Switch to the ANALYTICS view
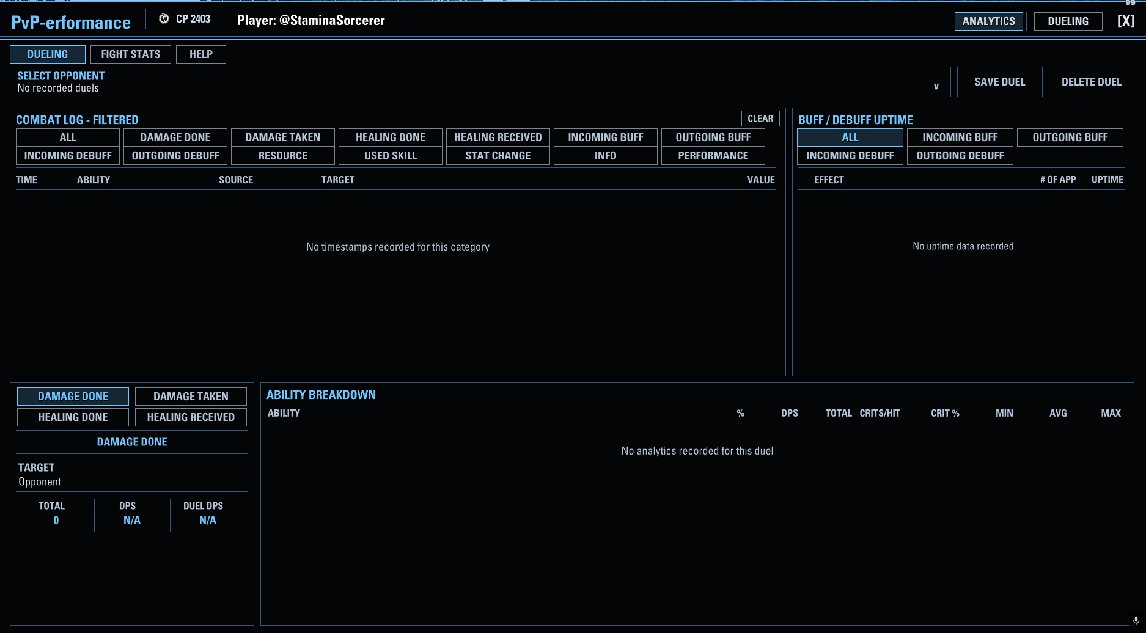The image size is (1146, 633). point(988,21)
